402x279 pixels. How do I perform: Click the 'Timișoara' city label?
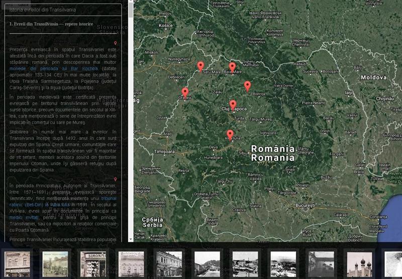[x=164, y=151]
